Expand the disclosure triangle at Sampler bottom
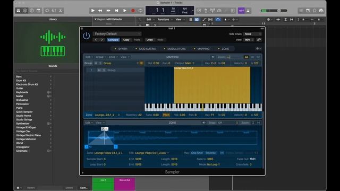Screen dimensions: 340x191 click(x=83, y=172)
